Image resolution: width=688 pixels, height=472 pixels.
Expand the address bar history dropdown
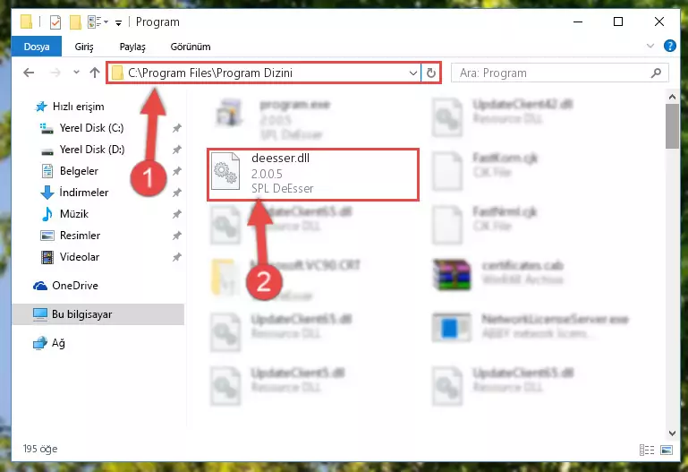pos(412,73)
